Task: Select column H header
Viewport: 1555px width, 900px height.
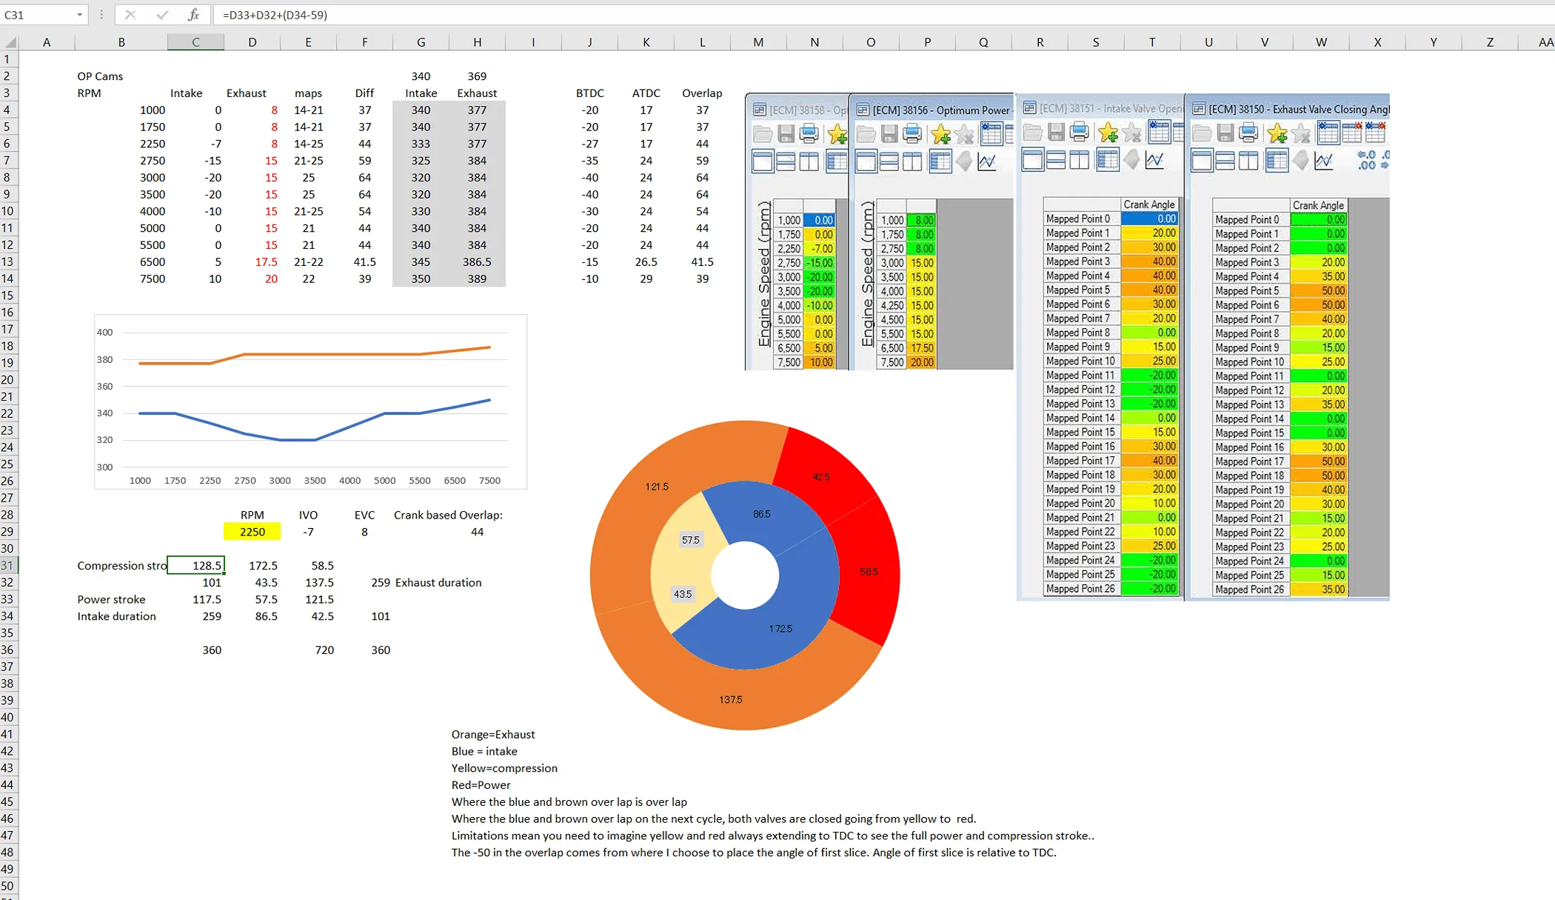Action: tap(477, 42)
